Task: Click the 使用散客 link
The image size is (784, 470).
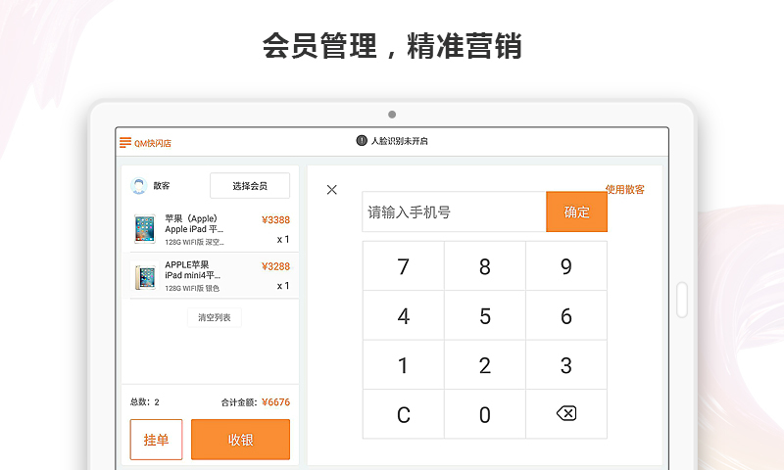Action: point(624,190)
